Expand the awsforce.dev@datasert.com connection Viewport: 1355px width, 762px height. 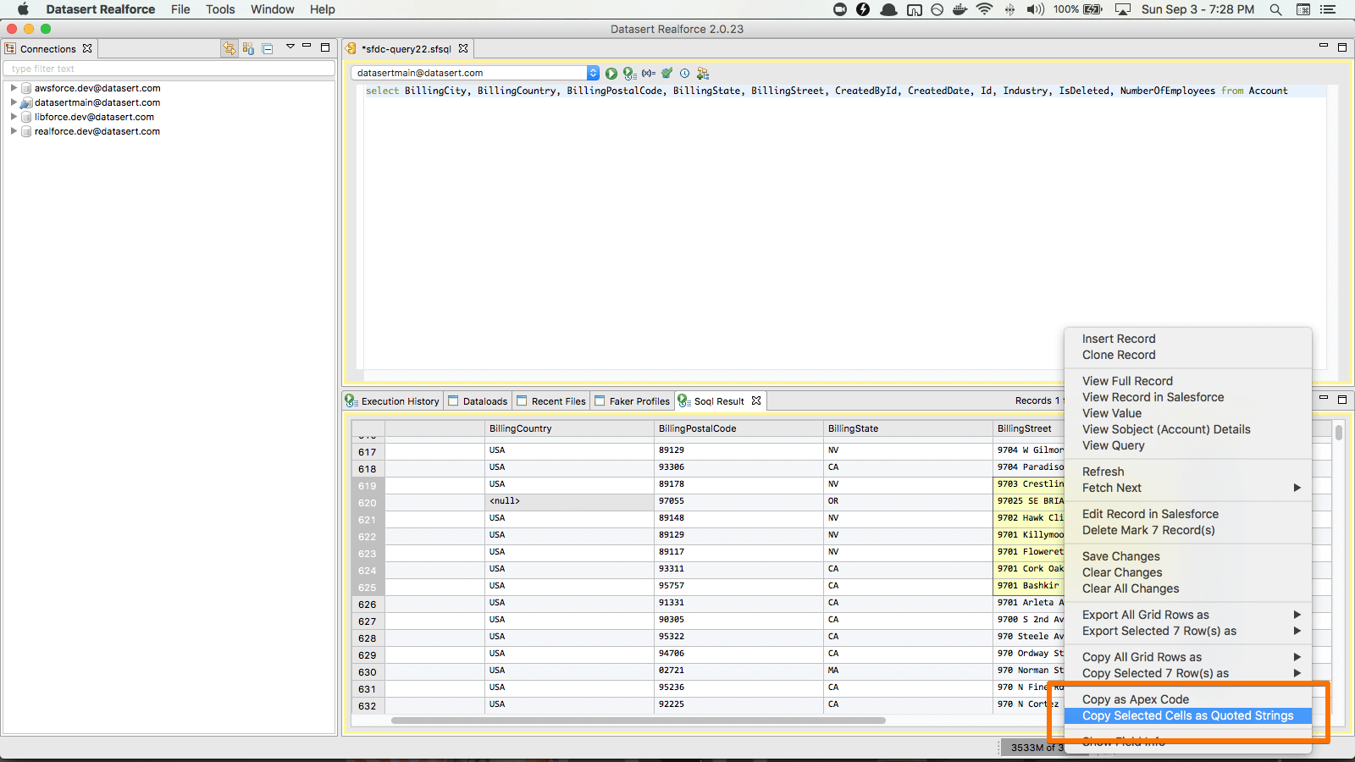click(14, 88)
